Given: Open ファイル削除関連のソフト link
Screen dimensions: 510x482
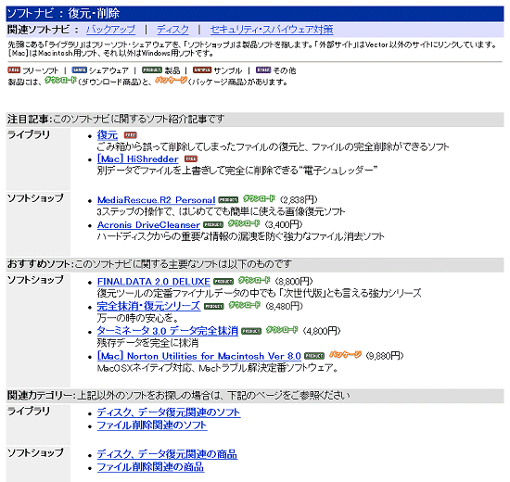Looking at the screenshot, I should pyautogui.click(x=152, y=425).
